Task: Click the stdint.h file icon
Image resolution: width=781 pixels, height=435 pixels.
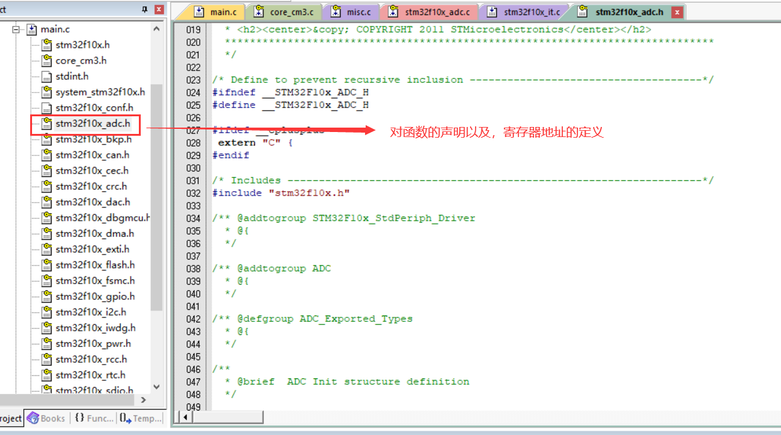Action: point(46,76)
